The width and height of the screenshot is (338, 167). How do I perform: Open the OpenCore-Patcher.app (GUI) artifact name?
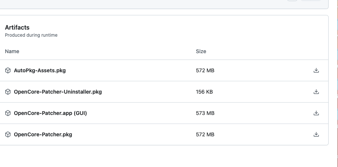click(x=50, y=113)
